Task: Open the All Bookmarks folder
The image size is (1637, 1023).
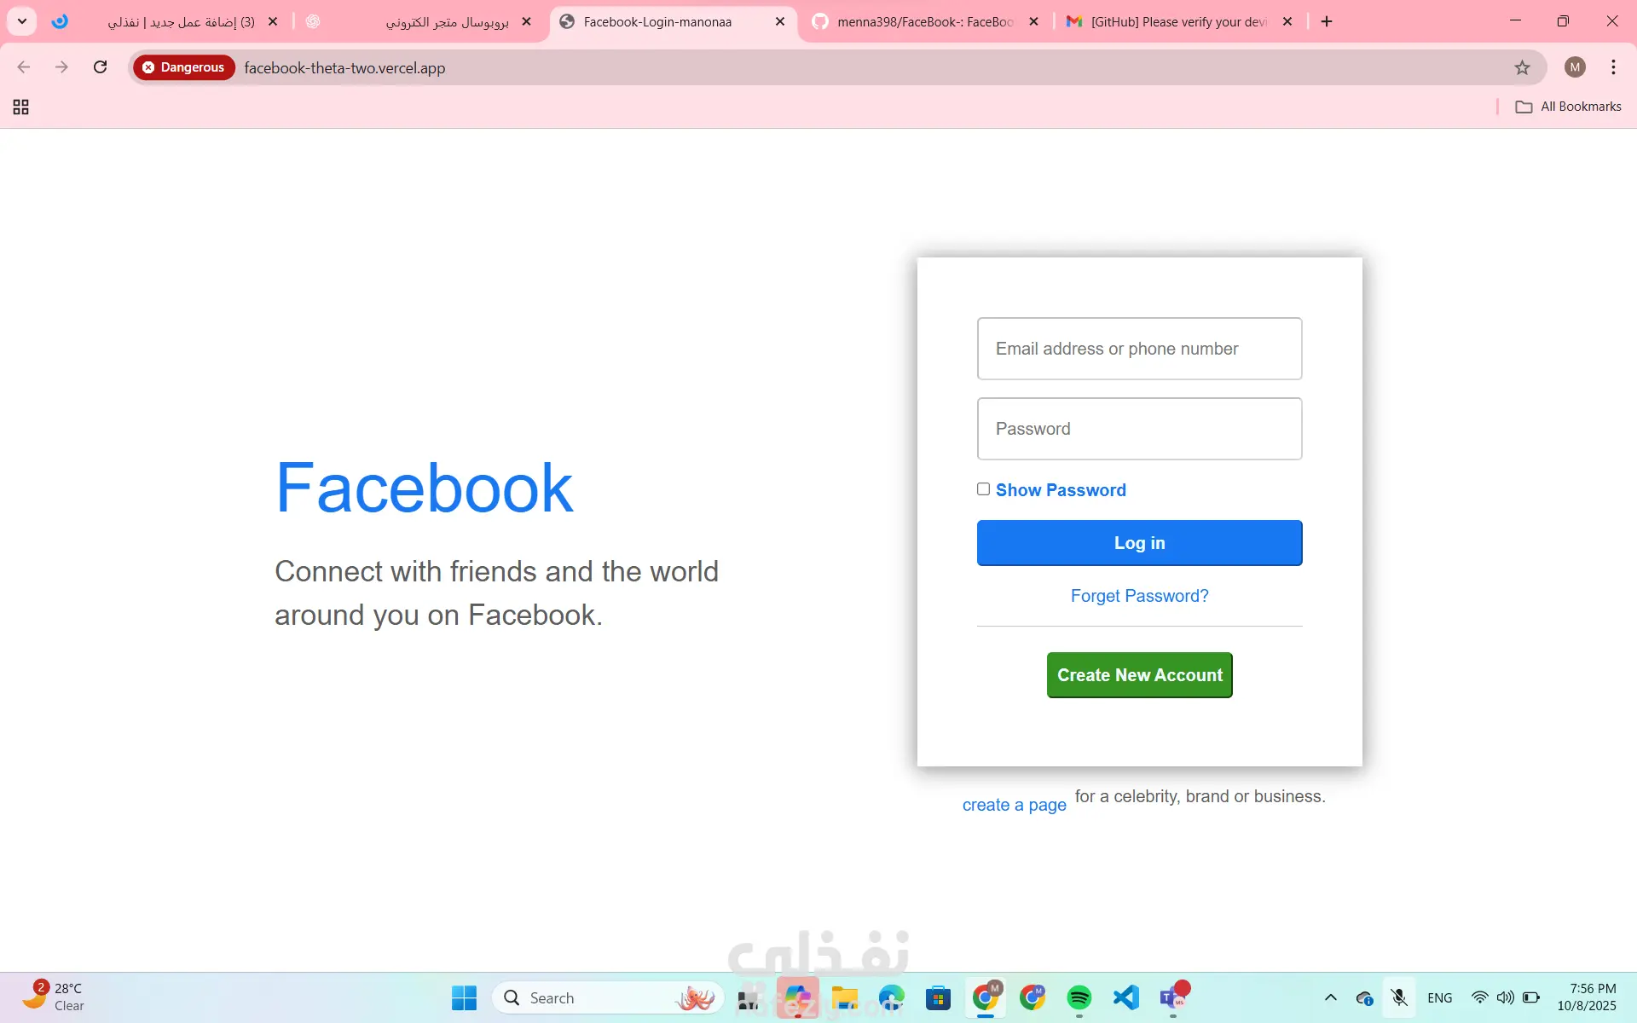Action: 1569,107
